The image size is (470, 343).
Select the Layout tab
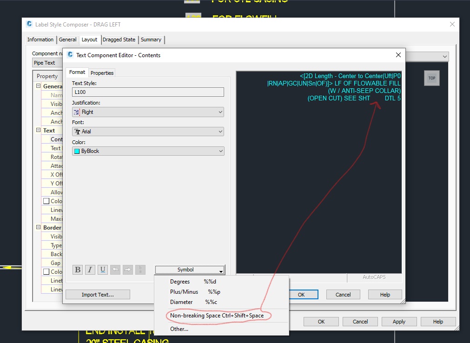pyautogui.click(x=89, y=40)
